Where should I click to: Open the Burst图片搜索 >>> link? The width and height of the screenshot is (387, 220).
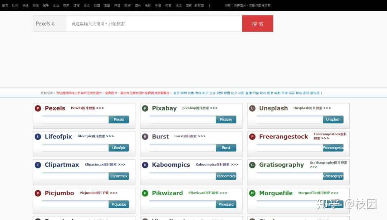[x=190, y=136]
